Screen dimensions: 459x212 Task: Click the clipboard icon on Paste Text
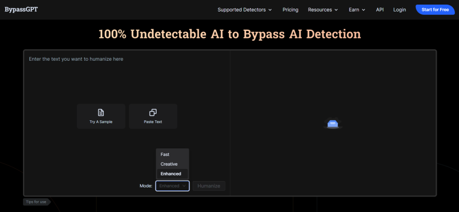tap(153, 112)
